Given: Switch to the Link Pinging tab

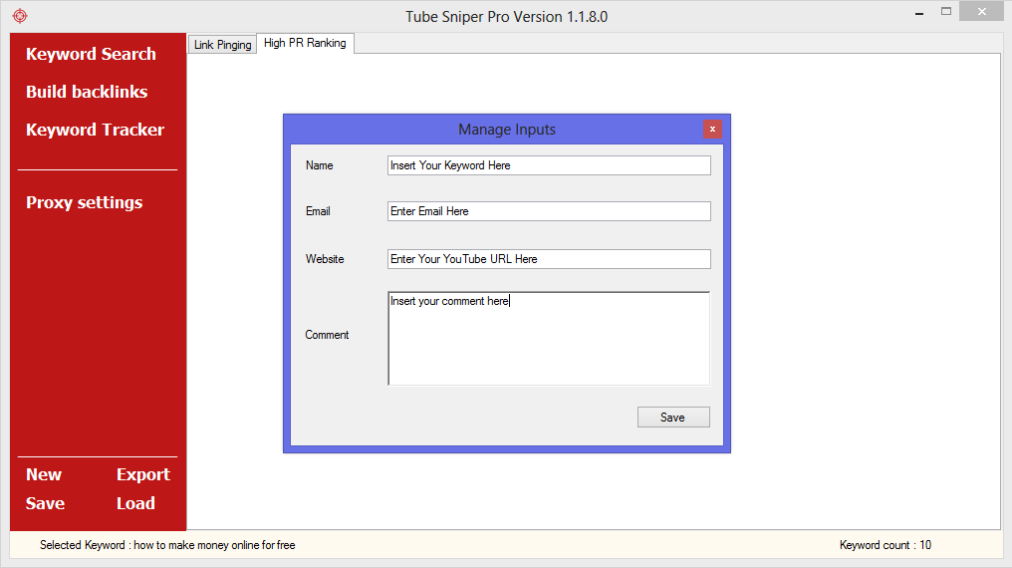Looking at the screenshot, I should click(x=223, y=45).
